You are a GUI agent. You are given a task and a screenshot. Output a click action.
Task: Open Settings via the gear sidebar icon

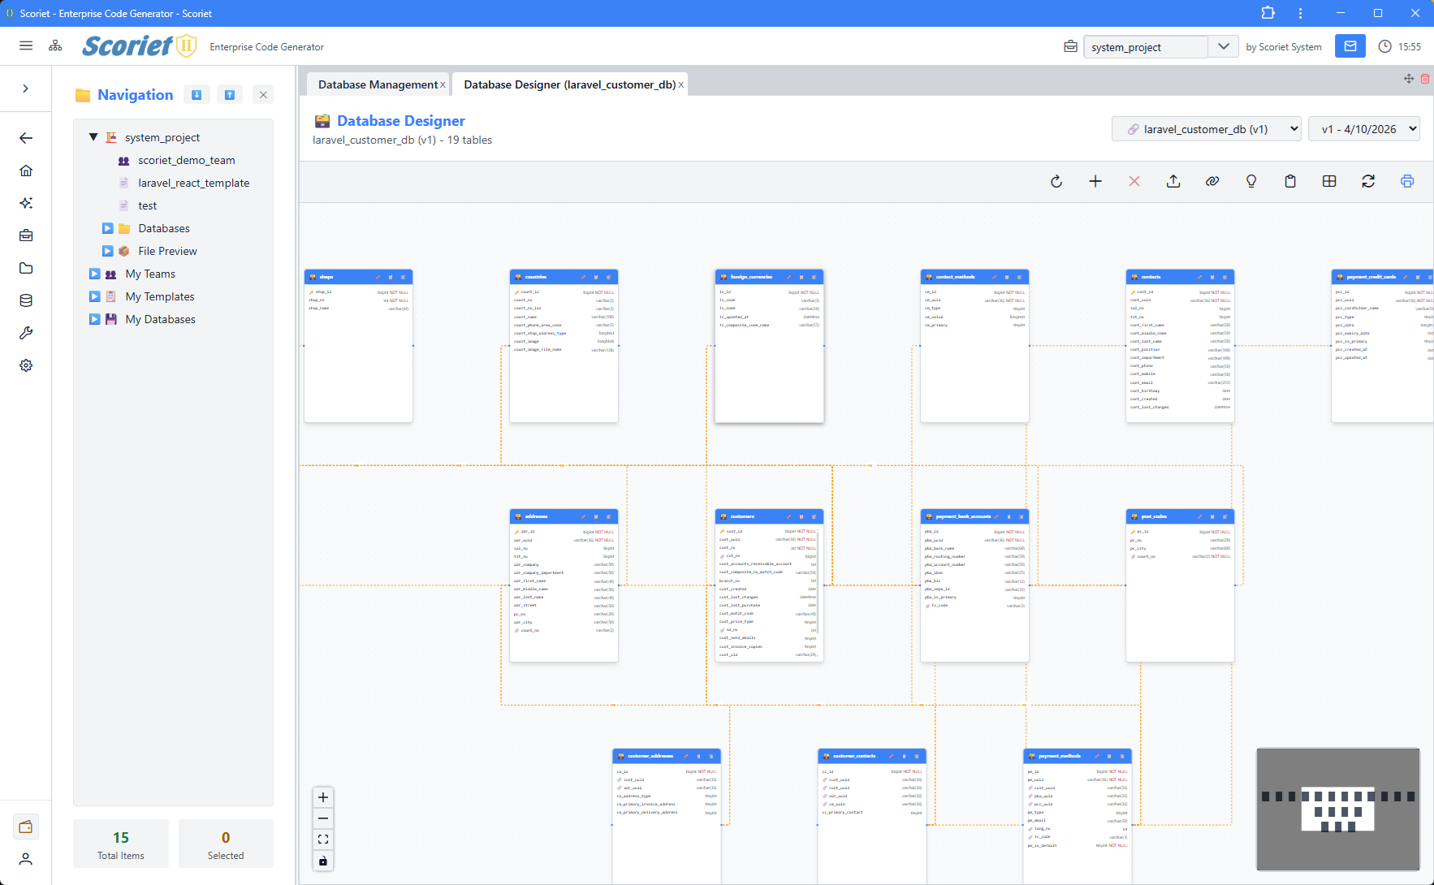[x=26, y=365]
